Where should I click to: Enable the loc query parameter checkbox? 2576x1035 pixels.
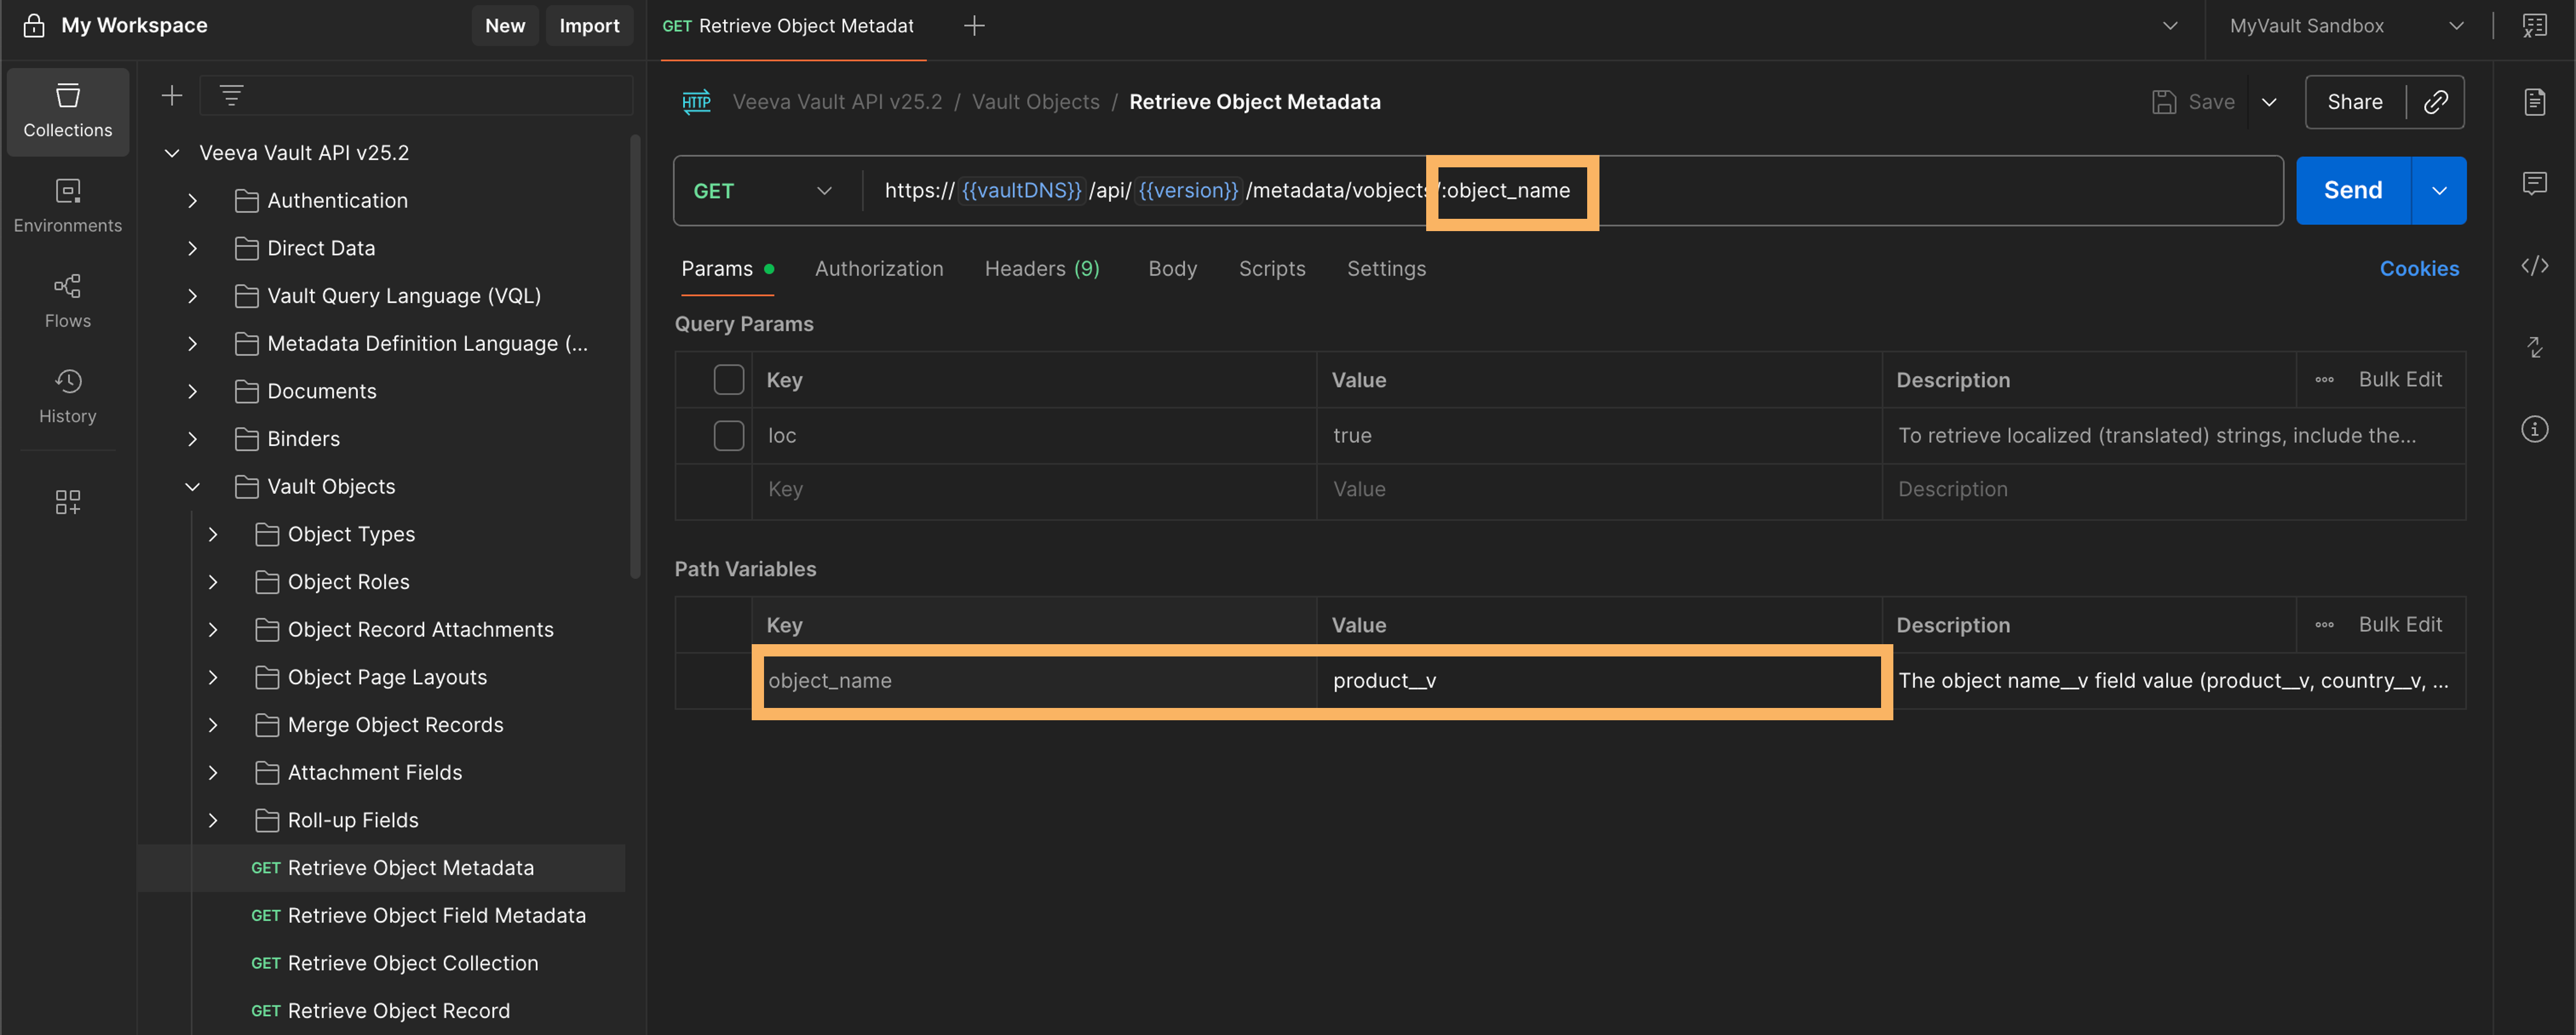(x=728, y=435)
